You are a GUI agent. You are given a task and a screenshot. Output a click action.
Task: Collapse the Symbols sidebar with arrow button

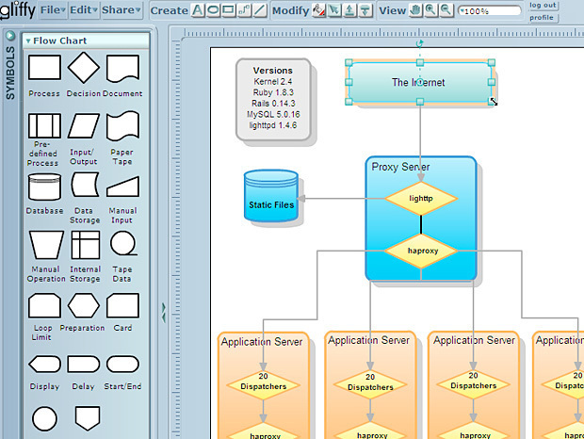(10, 38)
